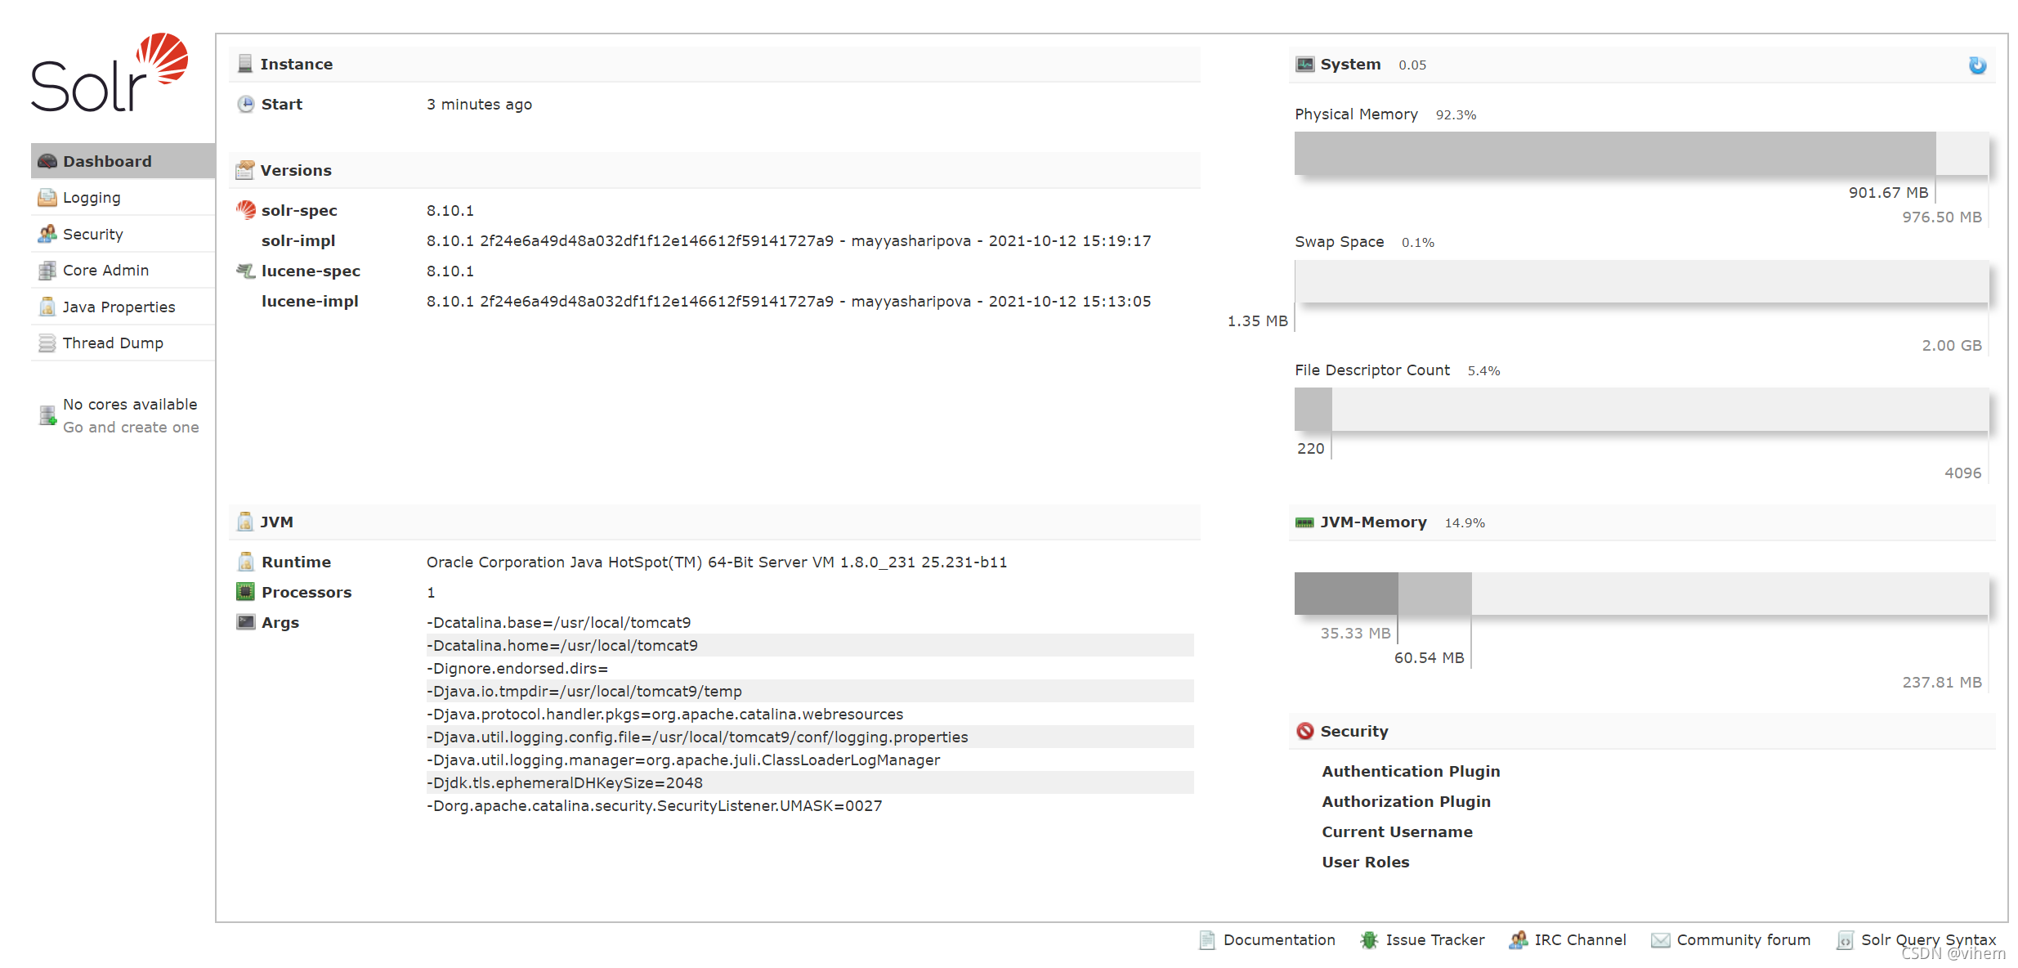2018x968 pixels.
Task: Open the Issue Tracker link
Action: [1435, 939]
